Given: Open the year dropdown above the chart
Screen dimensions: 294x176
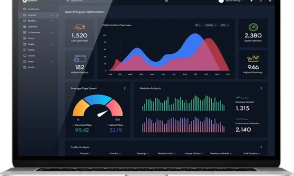Looking at the screenshot, I should tap(224, 25).
